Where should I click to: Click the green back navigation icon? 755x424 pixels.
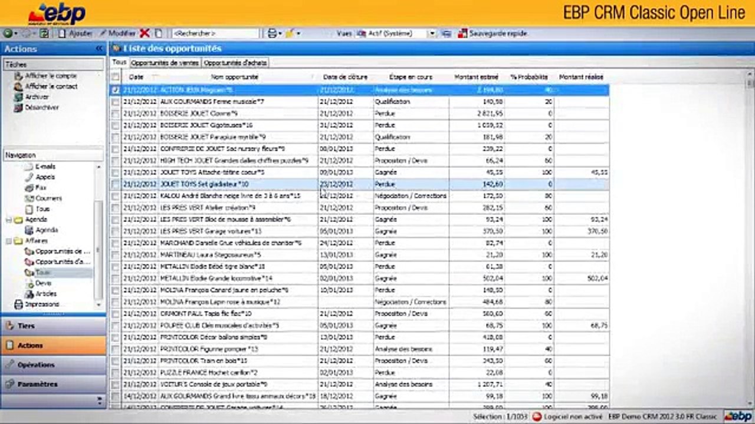pos(8,34)
